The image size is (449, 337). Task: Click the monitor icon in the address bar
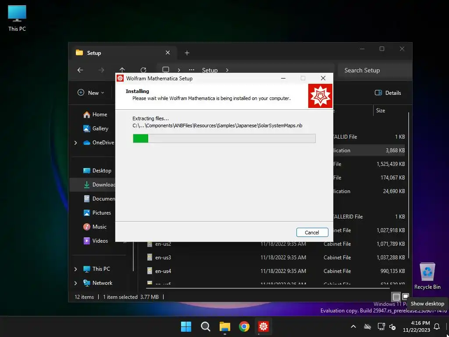[x=165, y=70]
